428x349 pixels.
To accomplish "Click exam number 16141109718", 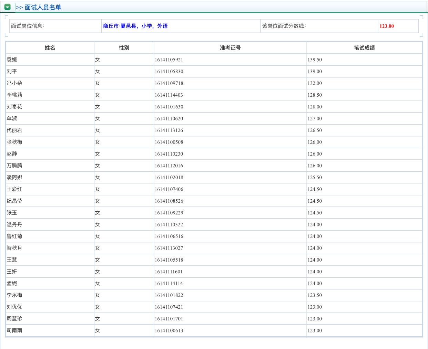I will pos(169,83).
